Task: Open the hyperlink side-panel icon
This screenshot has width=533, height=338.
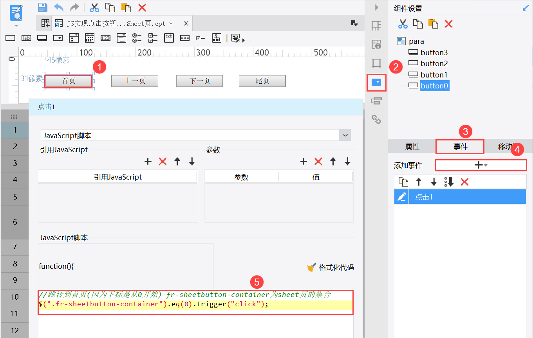Action: (x=376, y=119)
